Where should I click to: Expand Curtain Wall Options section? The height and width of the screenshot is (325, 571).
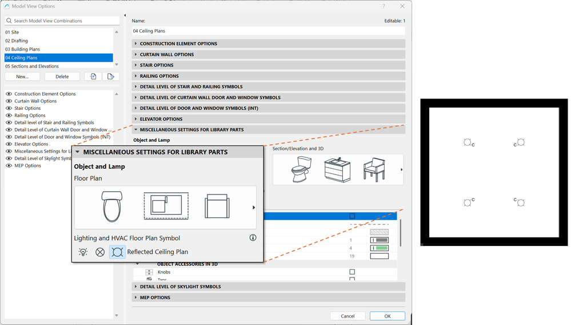tap(136, 54)
